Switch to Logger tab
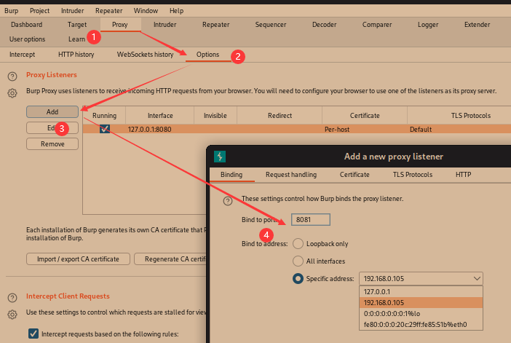 [x=428, y=25]
